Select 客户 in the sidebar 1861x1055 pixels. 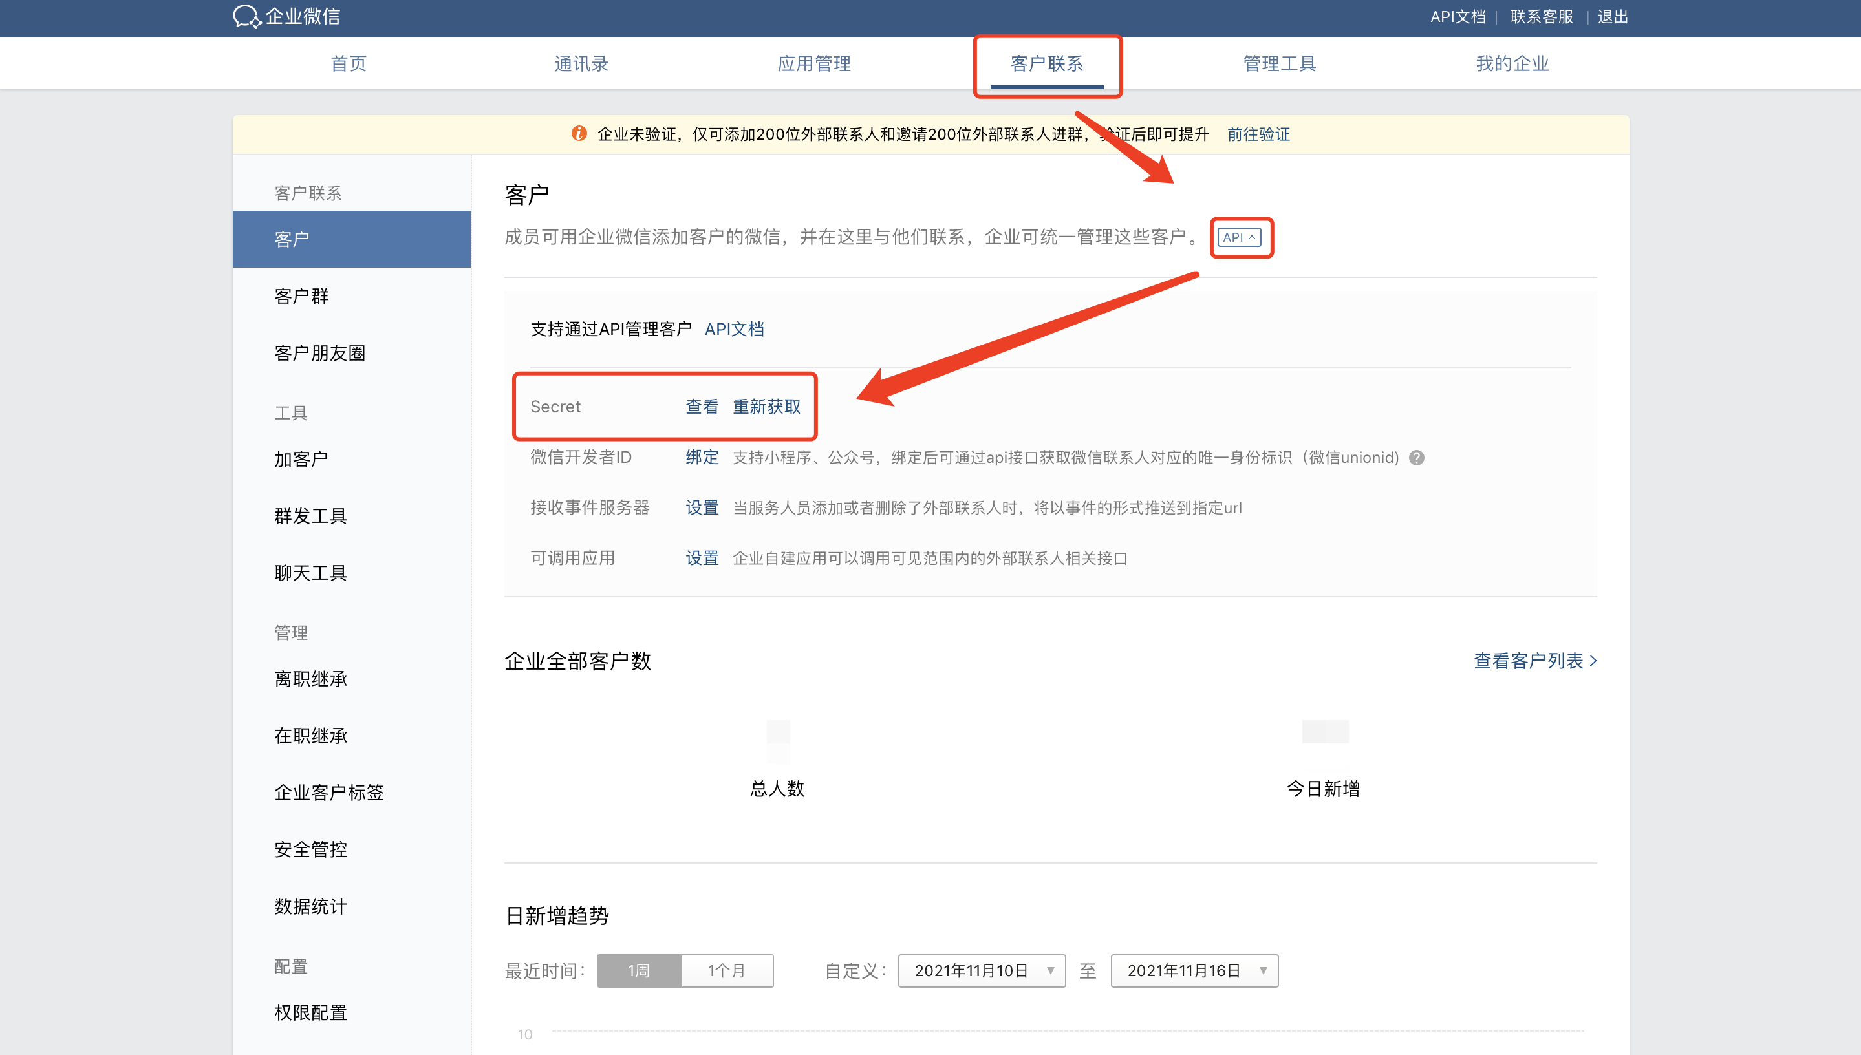click(x=352, y=239)
